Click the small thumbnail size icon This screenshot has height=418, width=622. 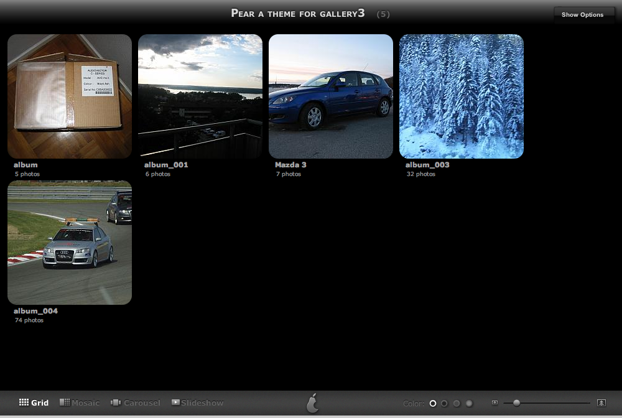point(494,402)
